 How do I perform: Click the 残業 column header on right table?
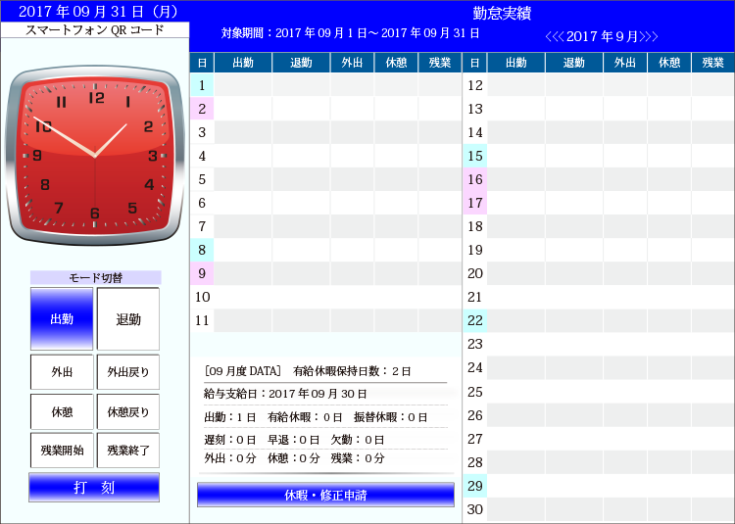[712, 63]
